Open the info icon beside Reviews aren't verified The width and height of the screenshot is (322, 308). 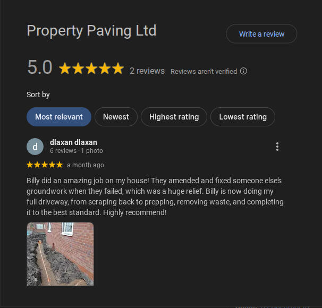[x=243, y=71]
